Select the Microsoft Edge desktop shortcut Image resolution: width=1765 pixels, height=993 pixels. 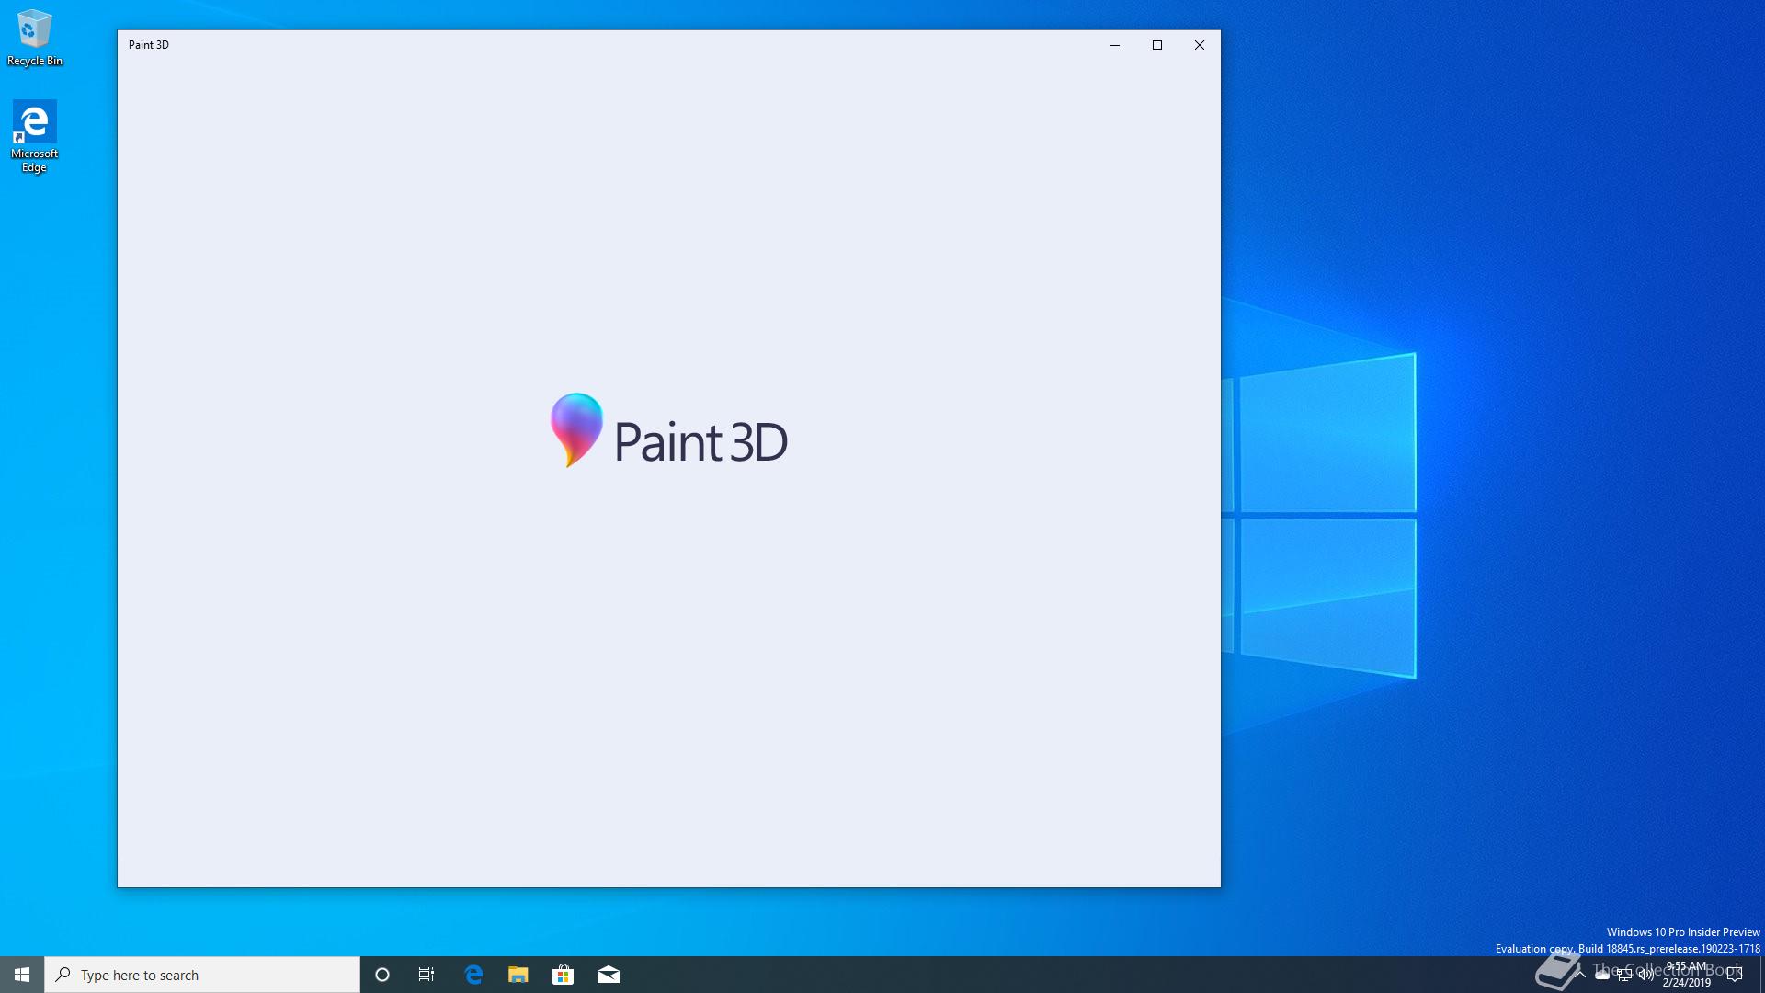[x=34, y=136]
